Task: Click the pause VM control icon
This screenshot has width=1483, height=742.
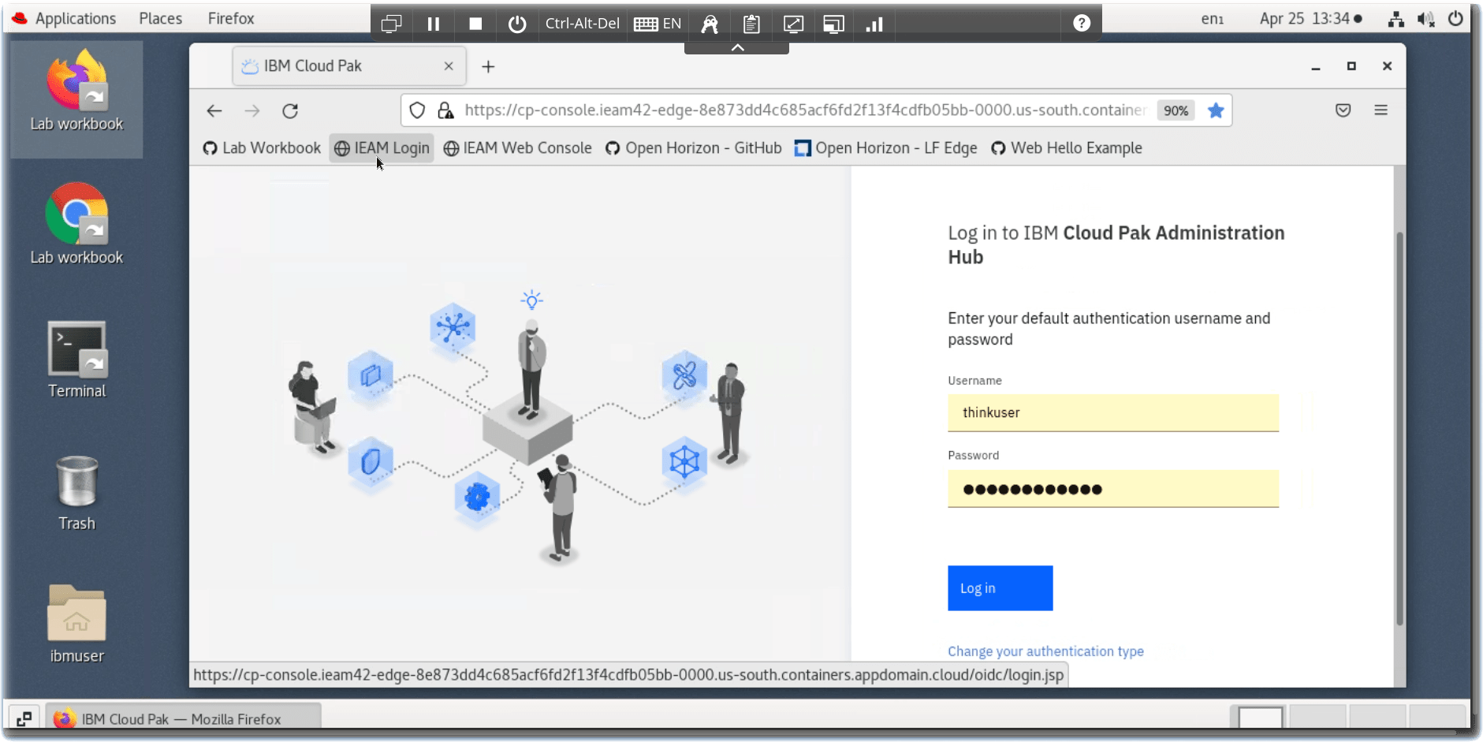Action: (434, 24)
